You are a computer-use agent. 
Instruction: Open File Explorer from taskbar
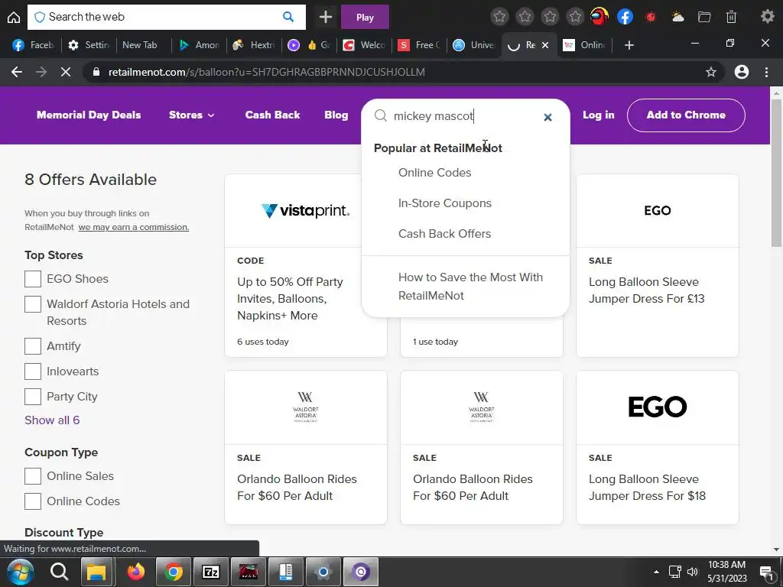(x=97, y=572)
